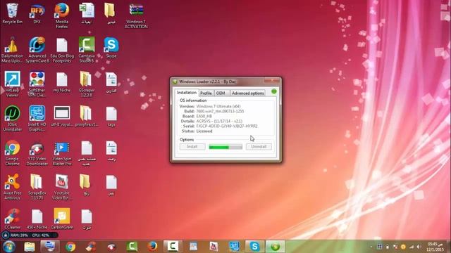Select the tags file on desktop
Image resolution: width=451 pixels, height=253 pixels.
(111, 117)
